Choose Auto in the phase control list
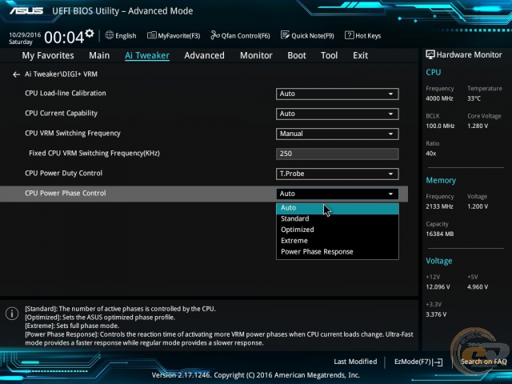The width and height of the screenshot is (512, 384). point(338,208)
